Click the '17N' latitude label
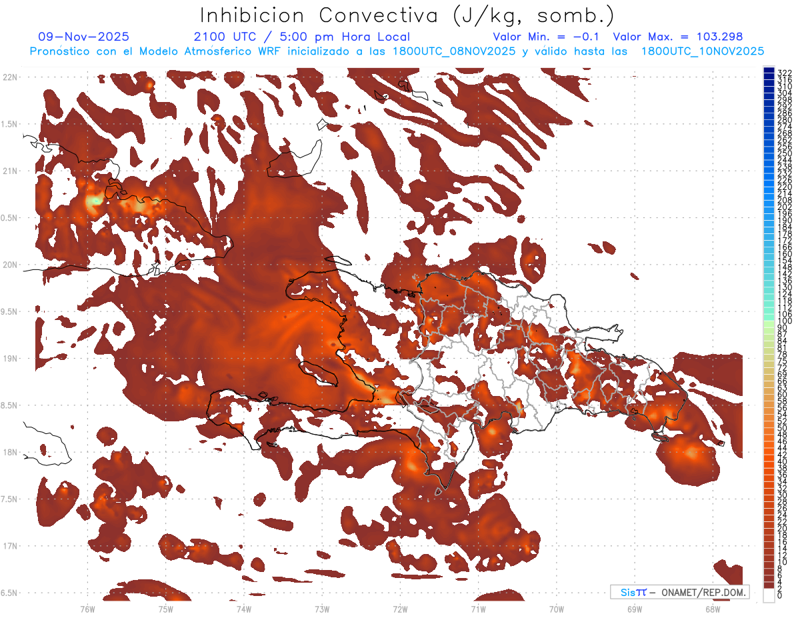The width and height of the screenshot is (800, 618). (11, 546)
